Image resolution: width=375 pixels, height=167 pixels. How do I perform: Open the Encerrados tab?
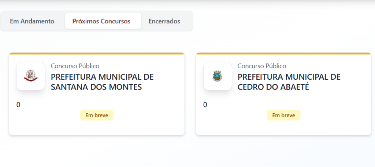[164, 21]
